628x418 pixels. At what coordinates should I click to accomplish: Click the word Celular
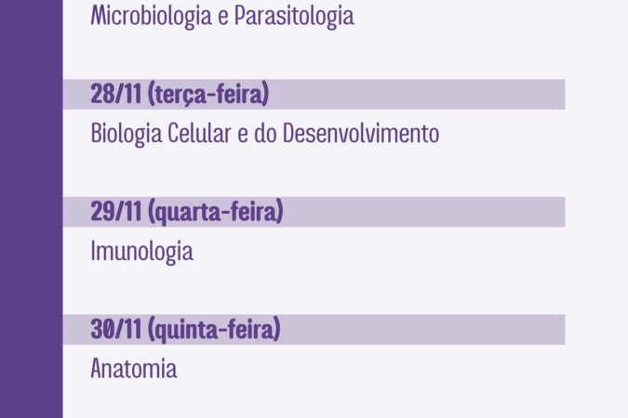[199, 133]
